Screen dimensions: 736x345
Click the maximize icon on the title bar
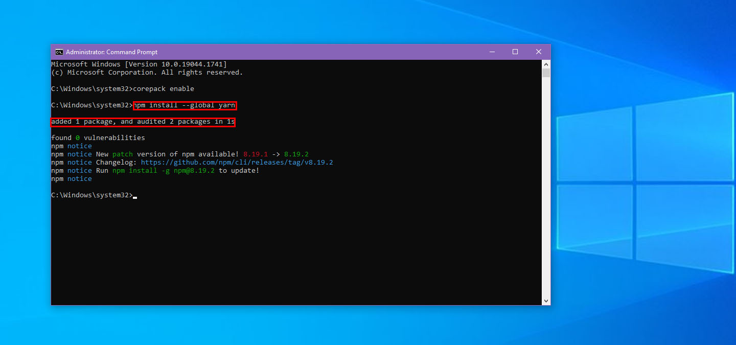[x=515, y=52]
